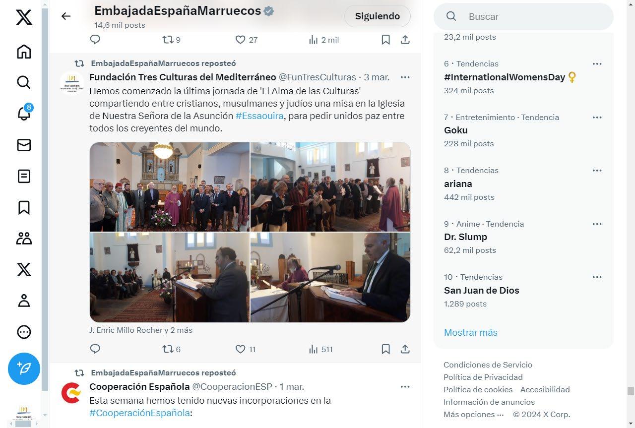Click 'Mostrar más' trends link
The image size is (635, 428).
coord(470,332)
